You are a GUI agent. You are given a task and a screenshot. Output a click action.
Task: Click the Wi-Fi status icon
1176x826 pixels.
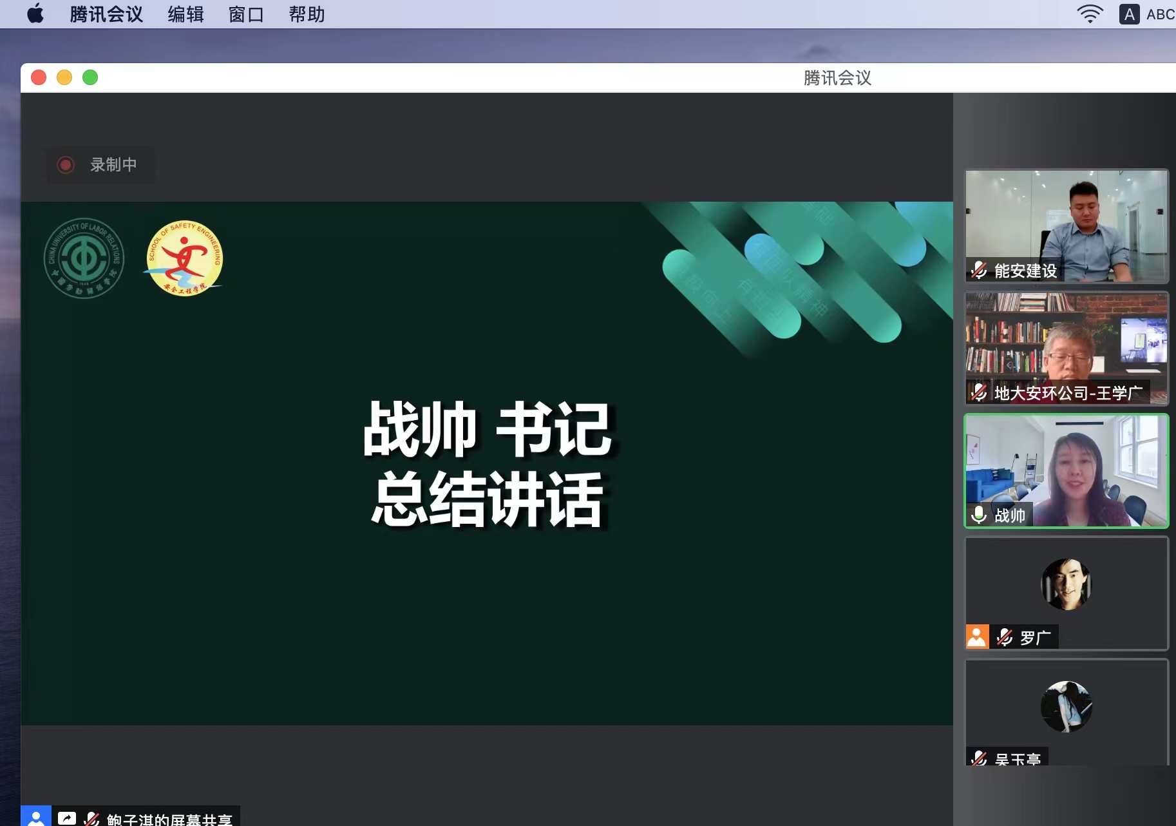(1089, 14)
